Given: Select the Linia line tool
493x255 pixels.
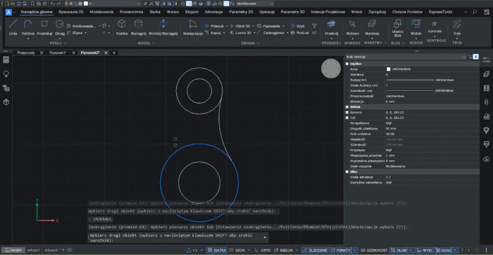Looking at the screenshot, I should pyautogui.click(x=13, y=27).
